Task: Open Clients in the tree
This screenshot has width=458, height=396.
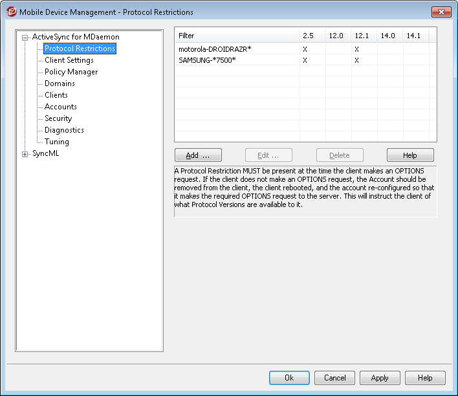Action: [x=56, y=95]
